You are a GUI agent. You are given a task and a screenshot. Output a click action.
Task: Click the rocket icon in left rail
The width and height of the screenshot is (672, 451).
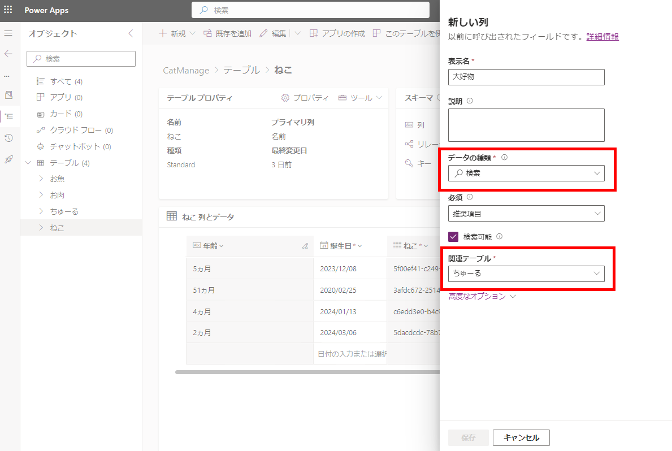pyautogui.click(x=8, y=159)
